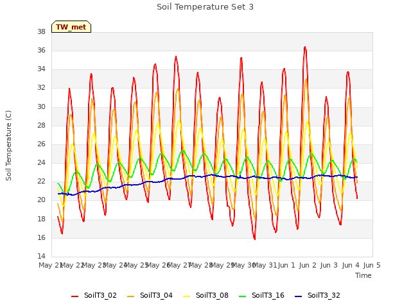Click the 24 y-axis tick label
The image size is (411, 308).
(41, 162)
